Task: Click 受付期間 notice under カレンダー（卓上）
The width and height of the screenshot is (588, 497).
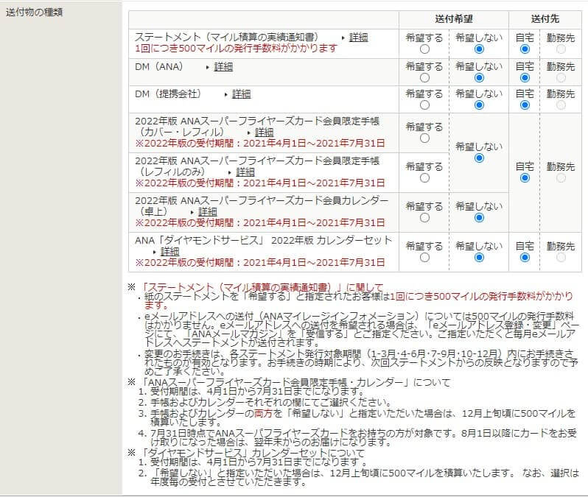Action: tap(260, 222)
